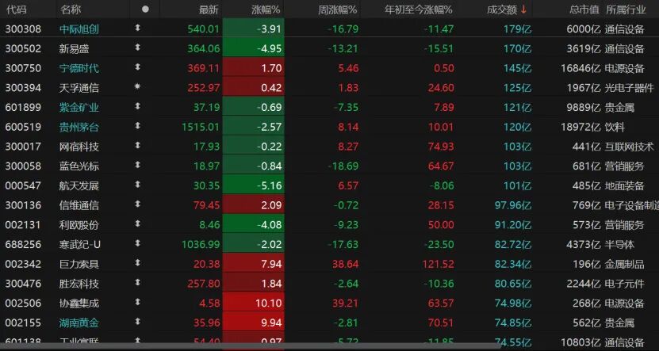The width and height of the screenshot is (659, 351).
Task: Open stock 紫金矿业
Action: coord(79,107)
